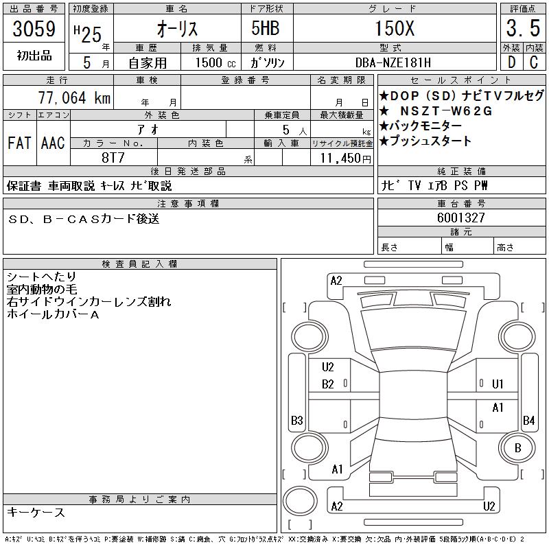Click the circled B mark on the rear wheel
549x549 pixels.
517,448
